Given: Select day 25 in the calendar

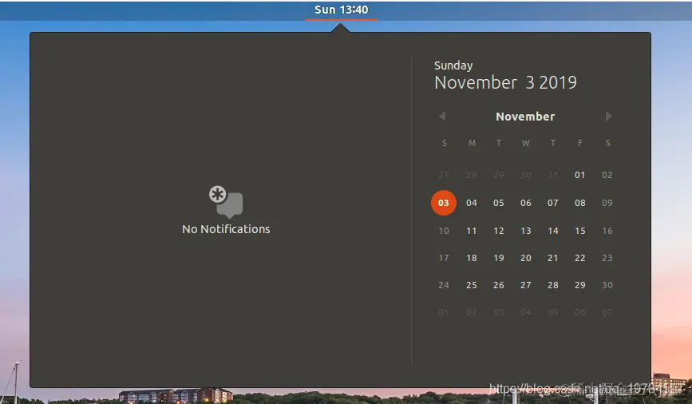Looking at the screenshot, I should [x=472, y=285].
